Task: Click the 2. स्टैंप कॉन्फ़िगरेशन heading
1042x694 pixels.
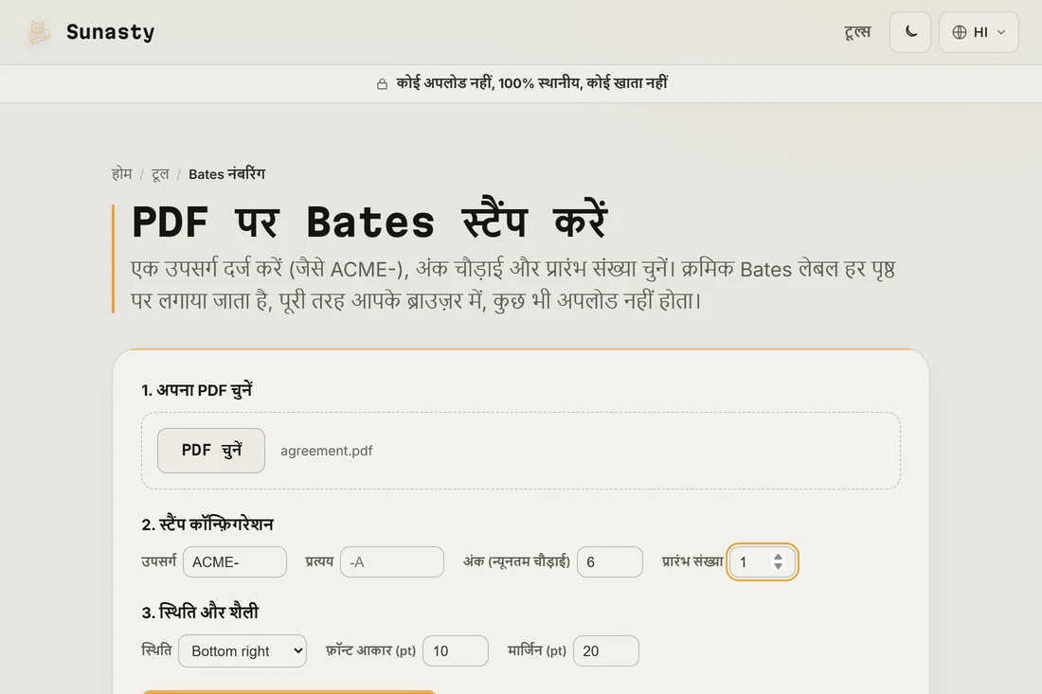Action: coord(207,524)
